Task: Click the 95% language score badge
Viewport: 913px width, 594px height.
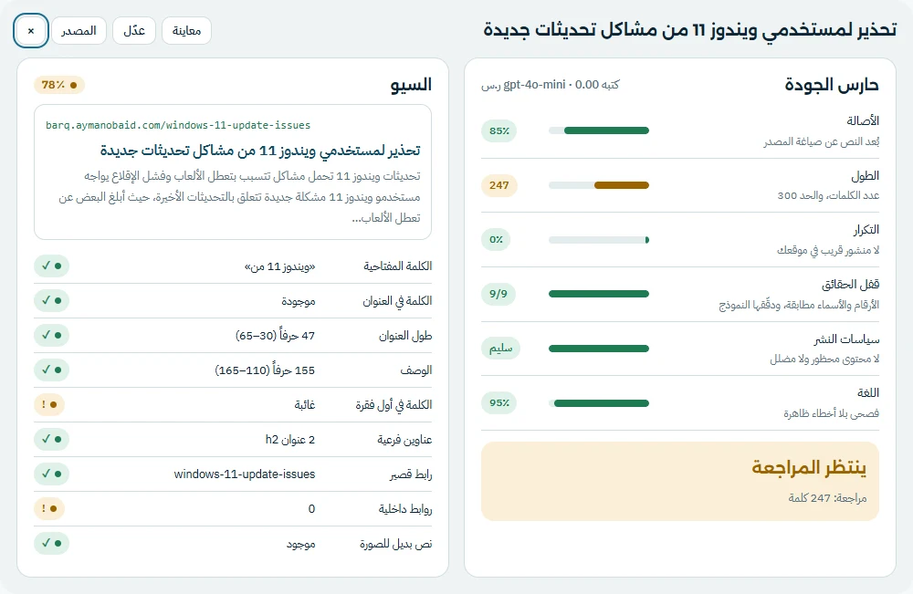Action: pos(499,402)
